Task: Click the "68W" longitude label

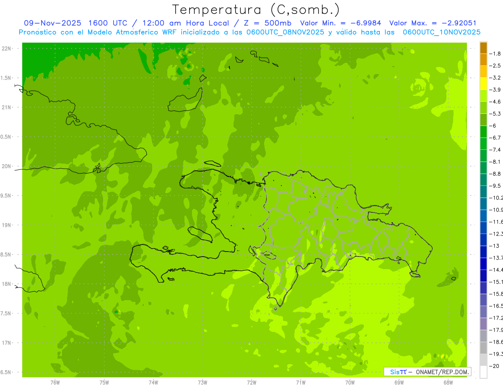Action: click(448, 383)
